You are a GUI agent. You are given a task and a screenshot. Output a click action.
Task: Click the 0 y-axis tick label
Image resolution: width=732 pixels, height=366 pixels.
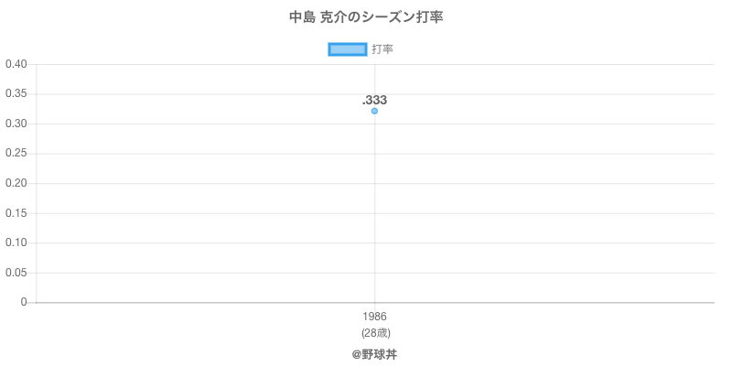[x=25, y=302]
